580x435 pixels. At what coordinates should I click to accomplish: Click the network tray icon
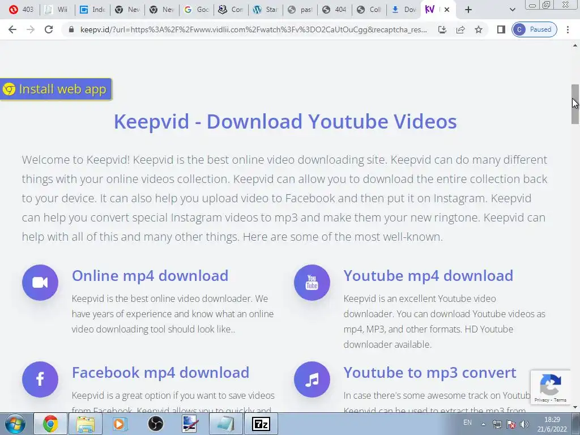point(497,424)
